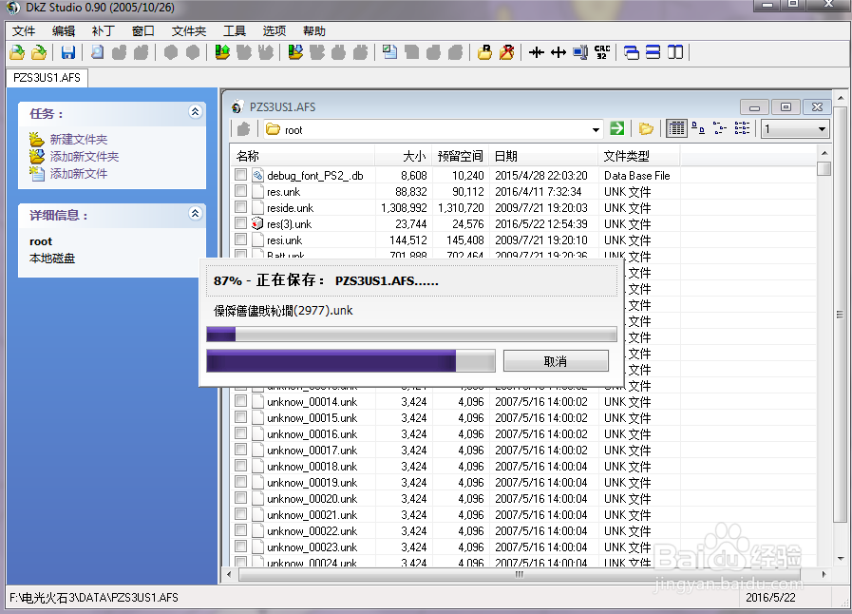Open a file with the open-folder toolbar icon
852x614 pixels.
(38, 52)
